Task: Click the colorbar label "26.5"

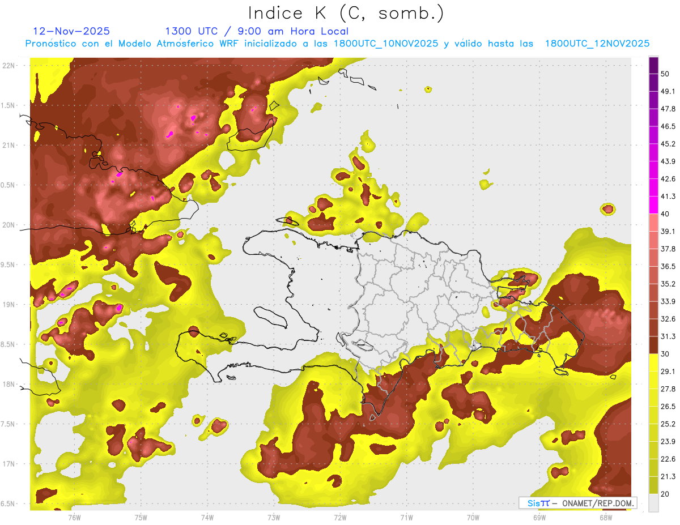Action: [x=668, y=407]
